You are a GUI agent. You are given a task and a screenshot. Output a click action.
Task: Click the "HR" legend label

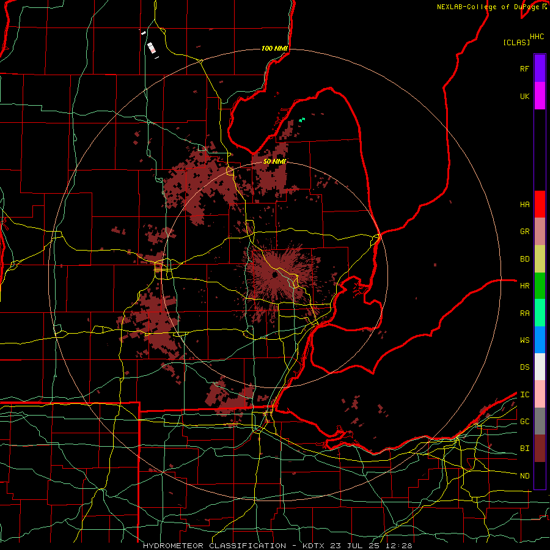524,286
